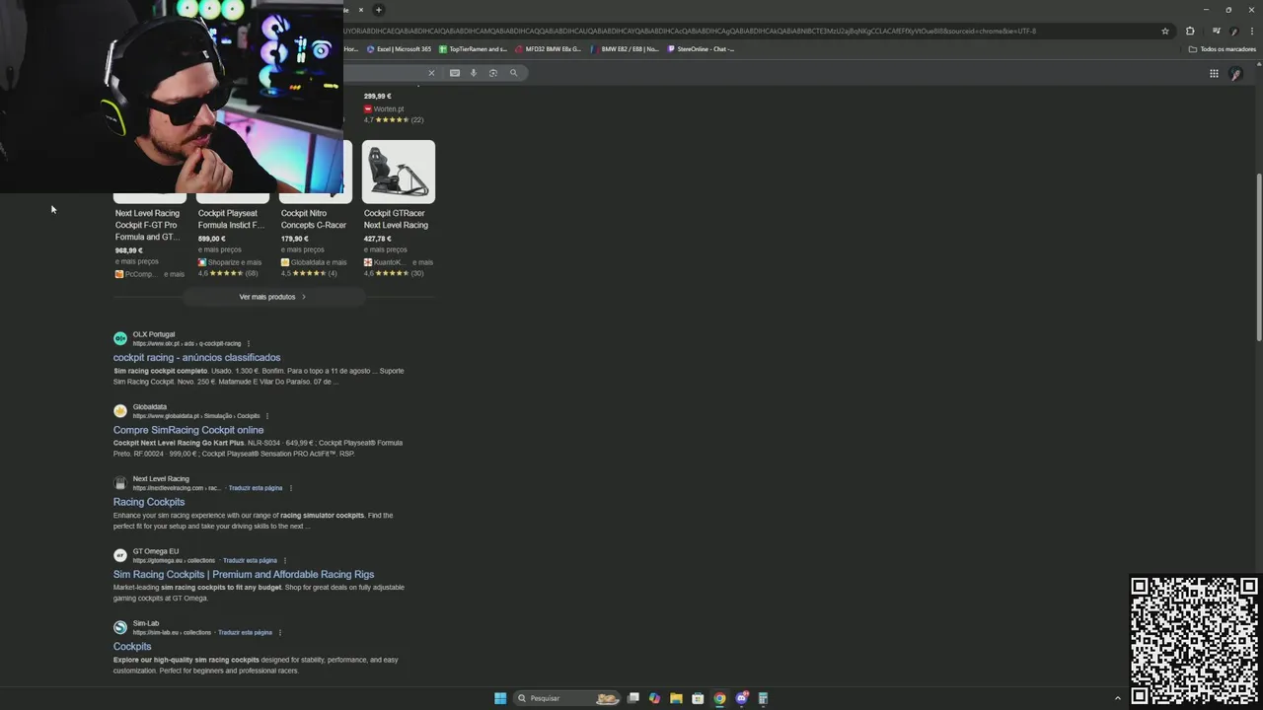Viewport: 1263px width, 710px height.
Task: Click GT Omega EU site favicon
Action: pos(120,555)
